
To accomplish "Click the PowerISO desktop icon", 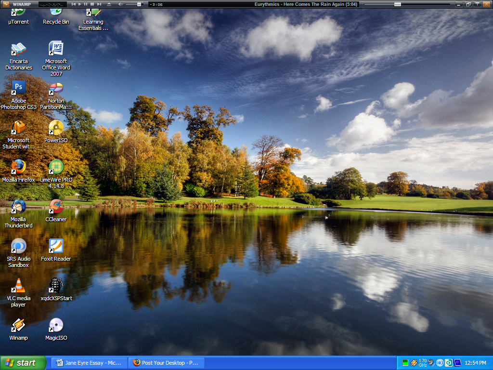I will tap(56, 128).
